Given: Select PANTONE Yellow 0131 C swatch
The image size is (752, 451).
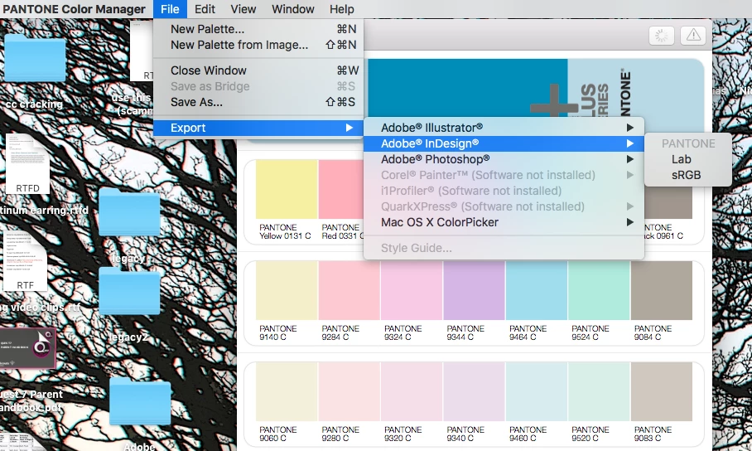Looking at the screenshot, I should tap(287, 189).
